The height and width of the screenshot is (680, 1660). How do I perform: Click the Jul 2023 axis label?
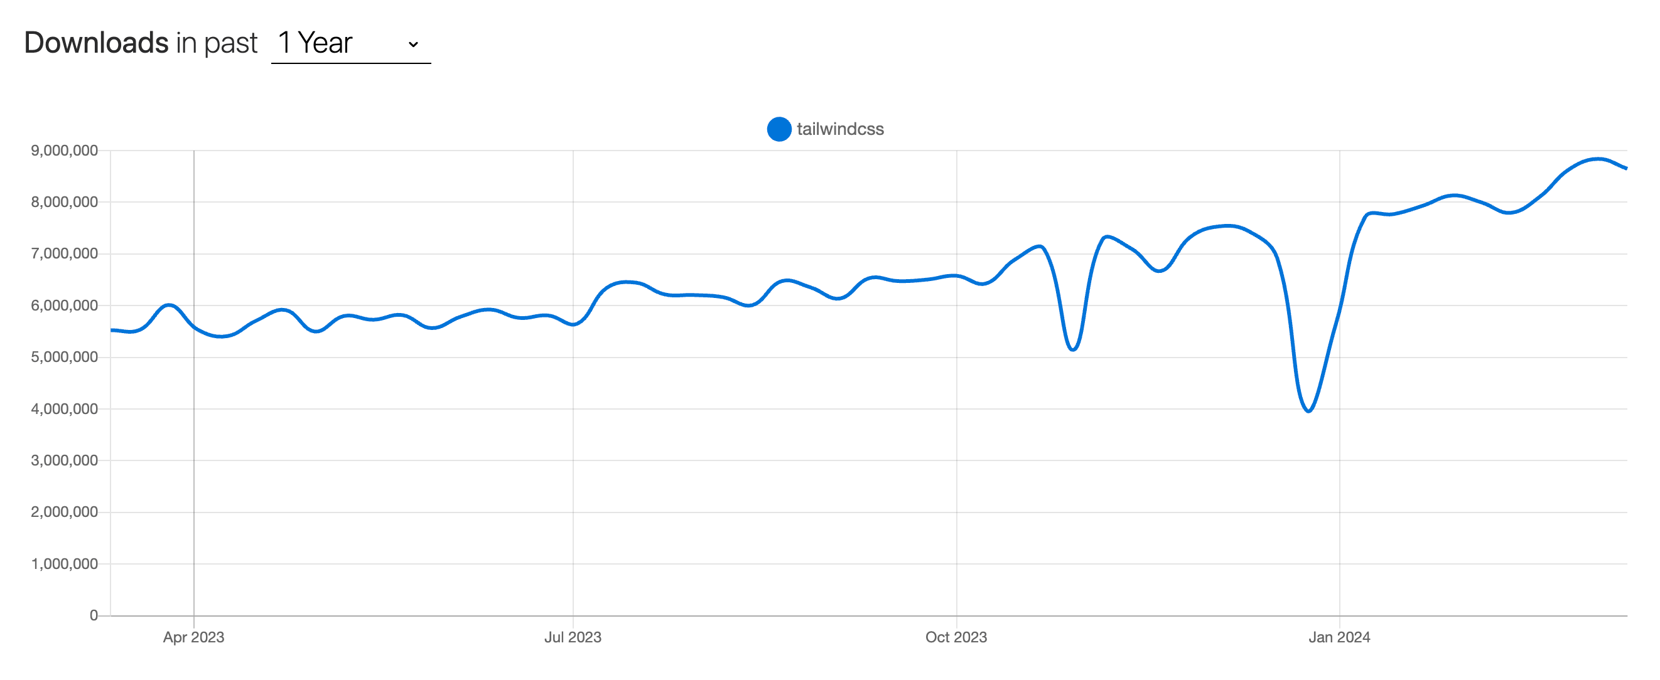(x=573, y=638)
